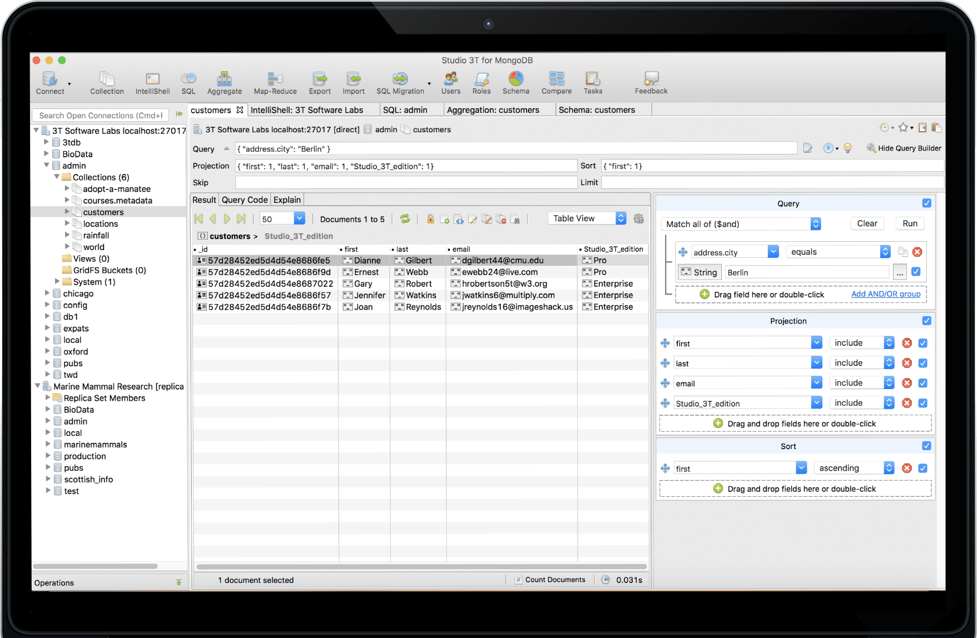
Task: Uncheck the 'email' projection checkbox
Action: click(923, 383)
